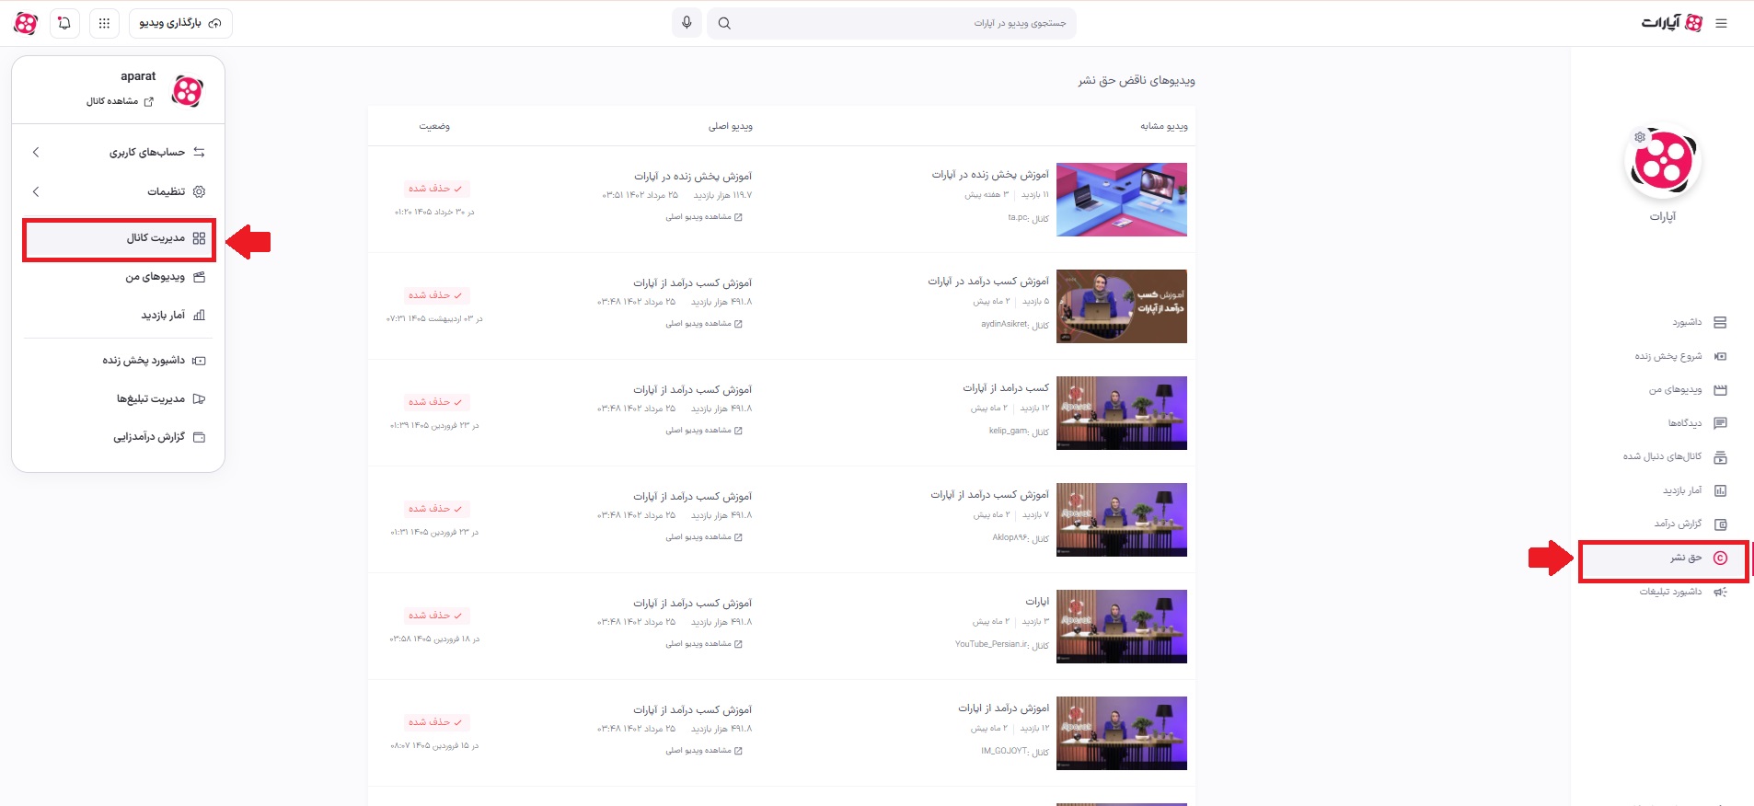Screen dimensions: 1754x806
Task: Open گزارش درآمد in right sidebar
Action: click(1691, 524)
